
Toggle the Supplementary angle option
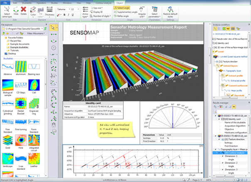coord(125,12)
